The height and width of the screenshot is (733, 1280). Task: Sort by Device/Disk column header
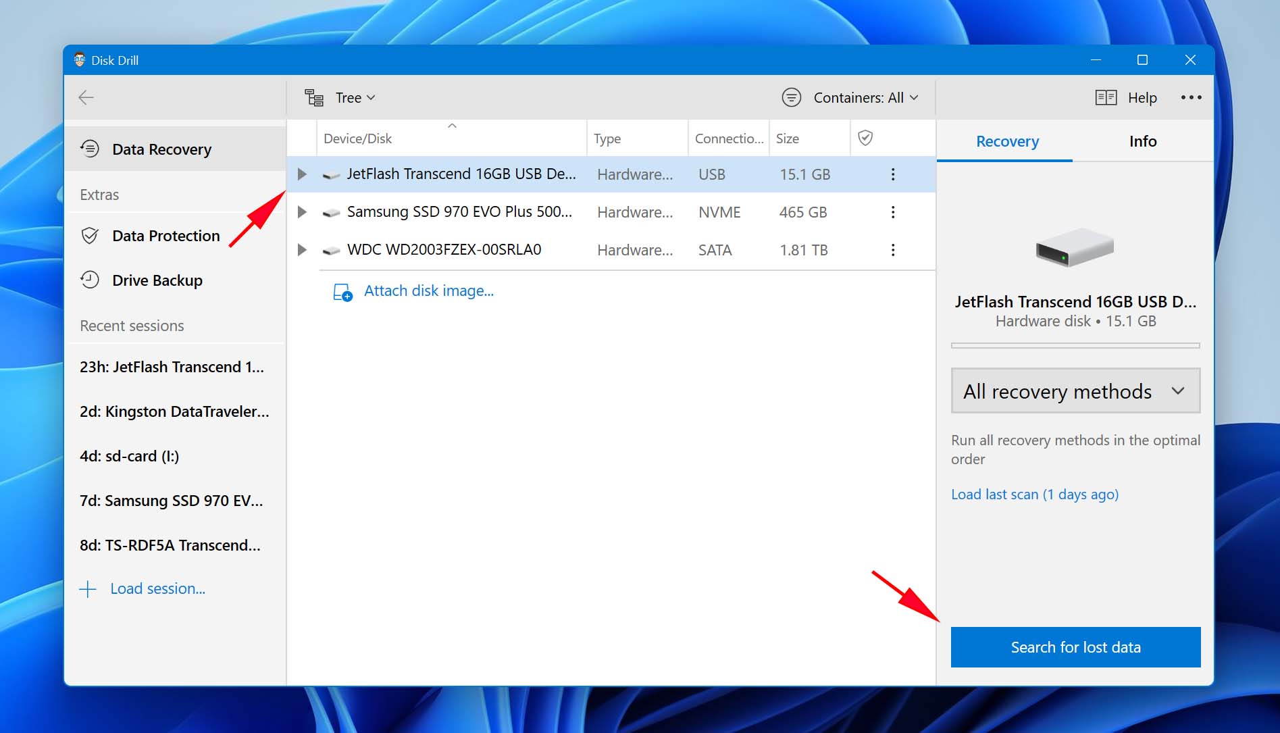pyautogui.click(x=452, y=138)
